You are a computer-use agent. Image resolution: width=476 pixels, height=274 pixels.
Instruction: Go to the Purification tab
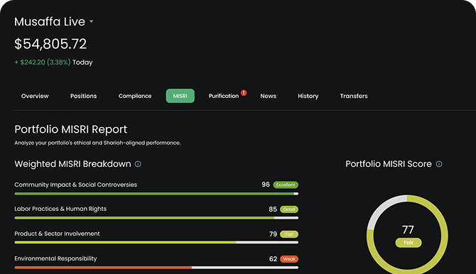coord(223,96)
